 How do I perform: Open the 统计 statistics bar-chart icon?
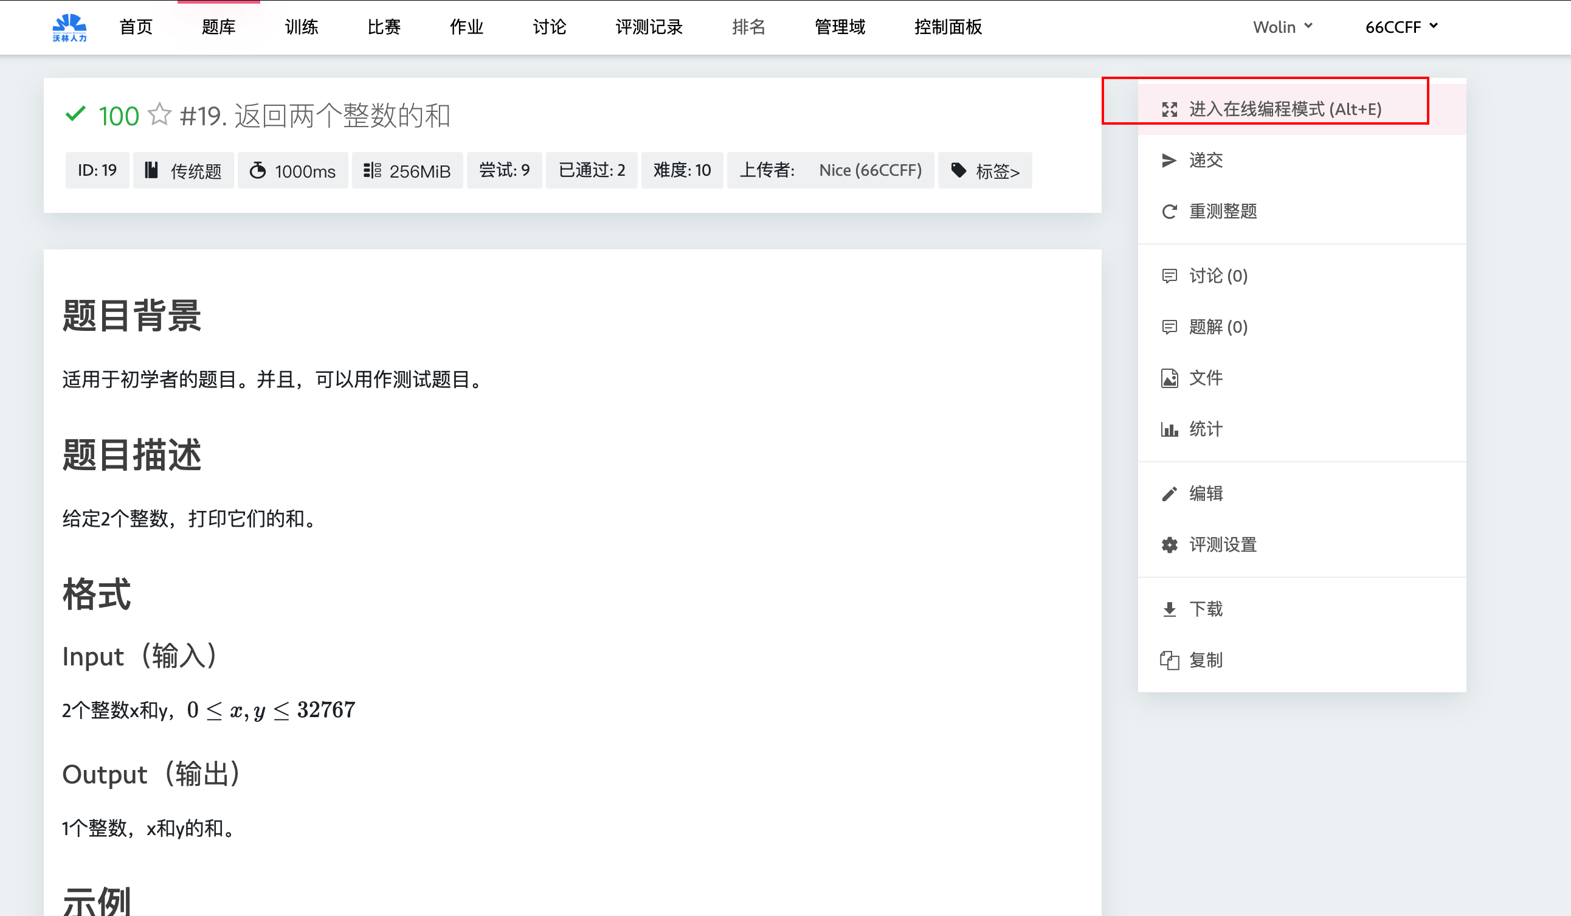(x=1169, y=429)
